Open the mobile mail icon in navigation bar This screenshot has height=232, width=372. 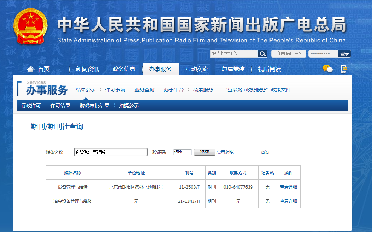click(x=344, y=69)
